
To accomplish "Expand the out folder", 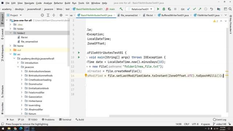I will pyautogui.click(x=11, y=50).
